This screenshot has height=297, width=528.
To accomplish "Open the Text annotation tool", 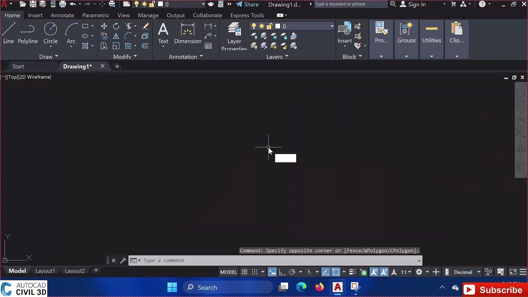I will (163, 33).
